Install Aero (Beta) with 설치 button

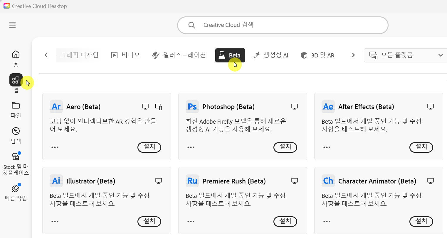click(x=149, y=147)
